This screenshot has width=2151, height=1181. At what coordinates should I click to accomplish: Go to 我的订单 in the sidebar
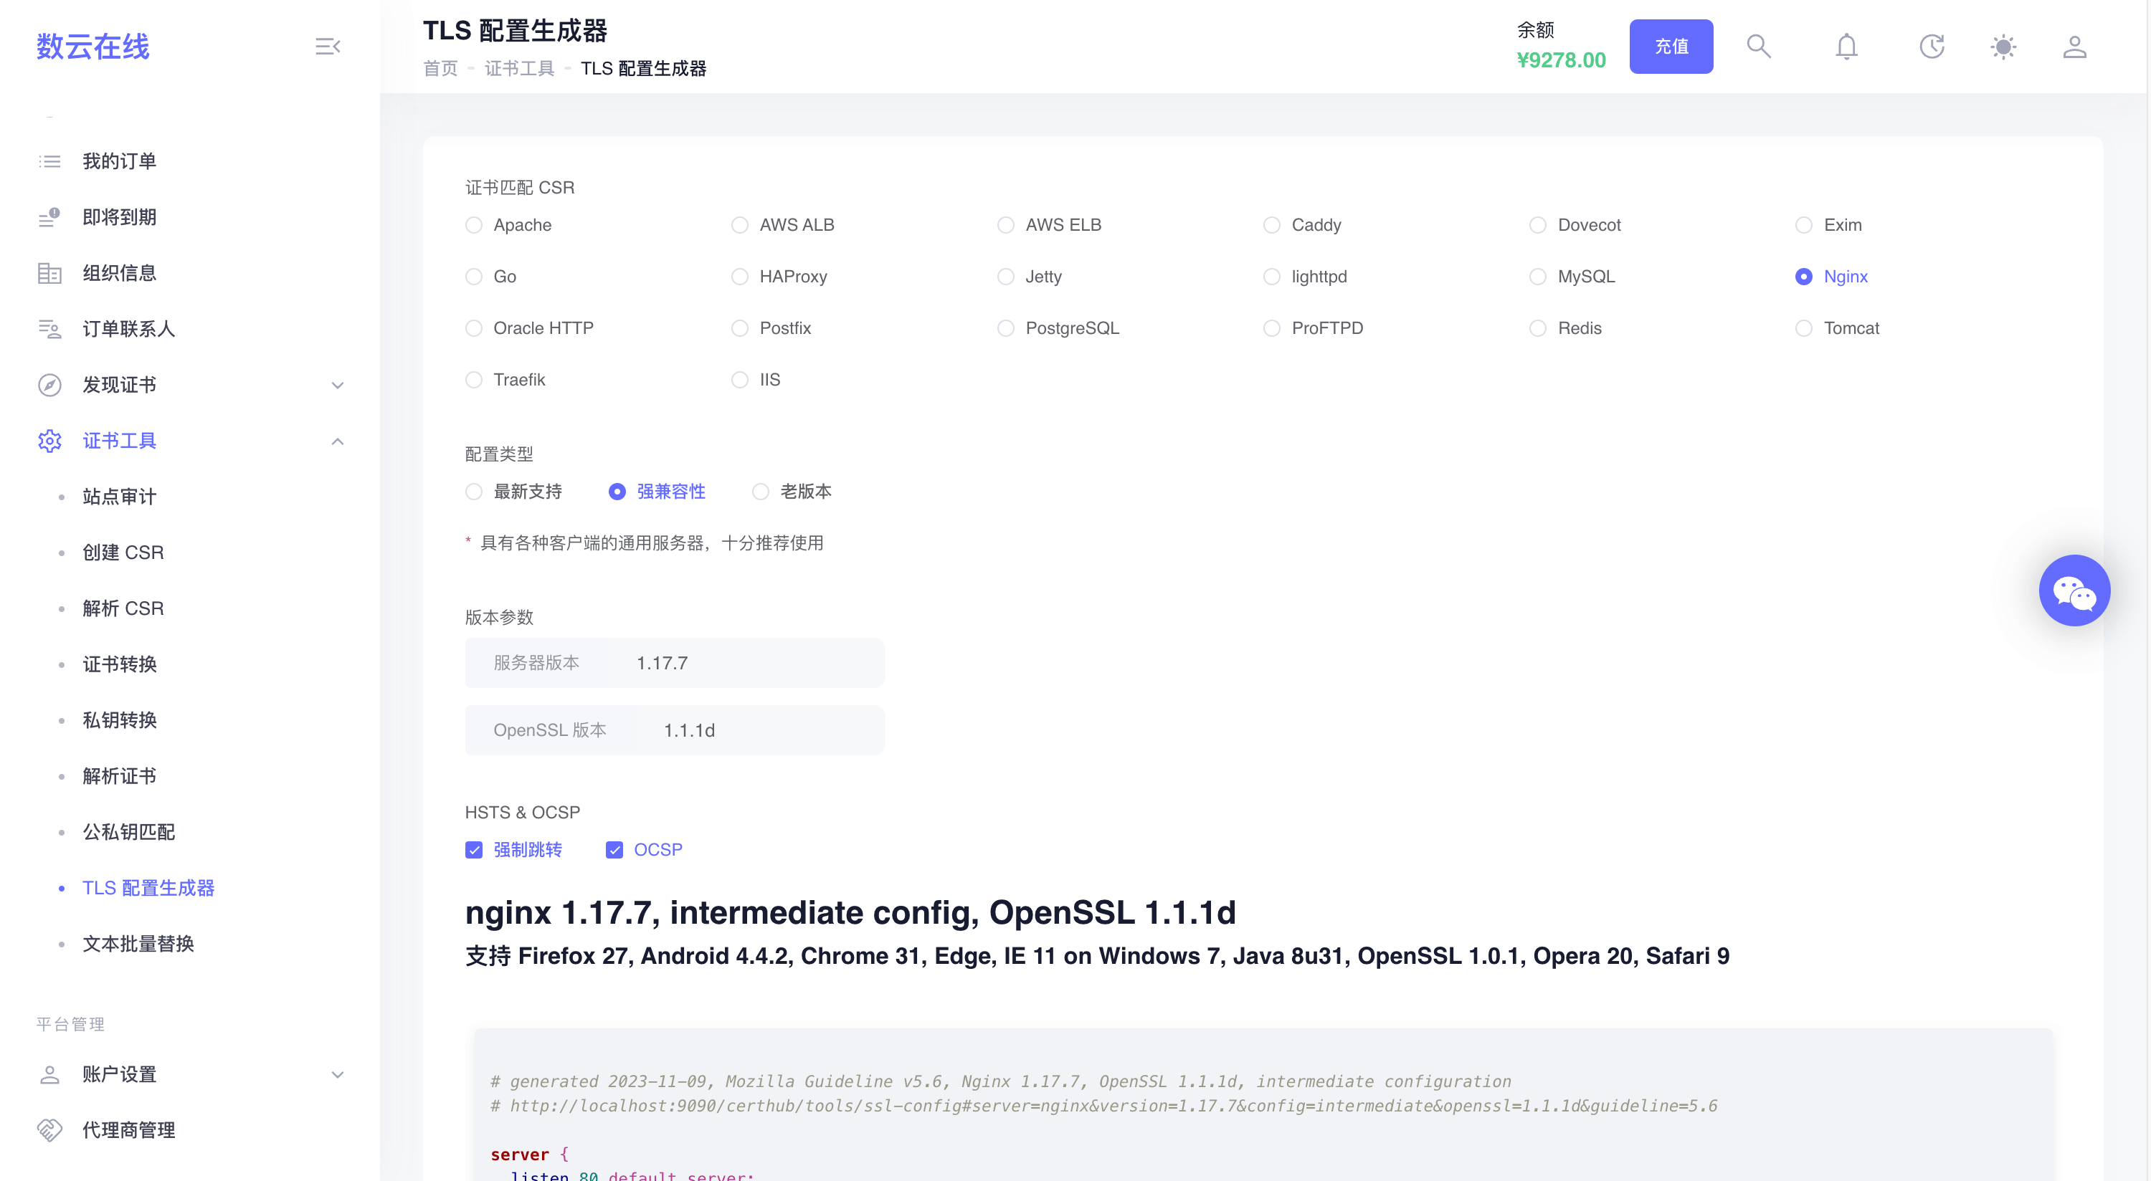click(x=120, y=161)
